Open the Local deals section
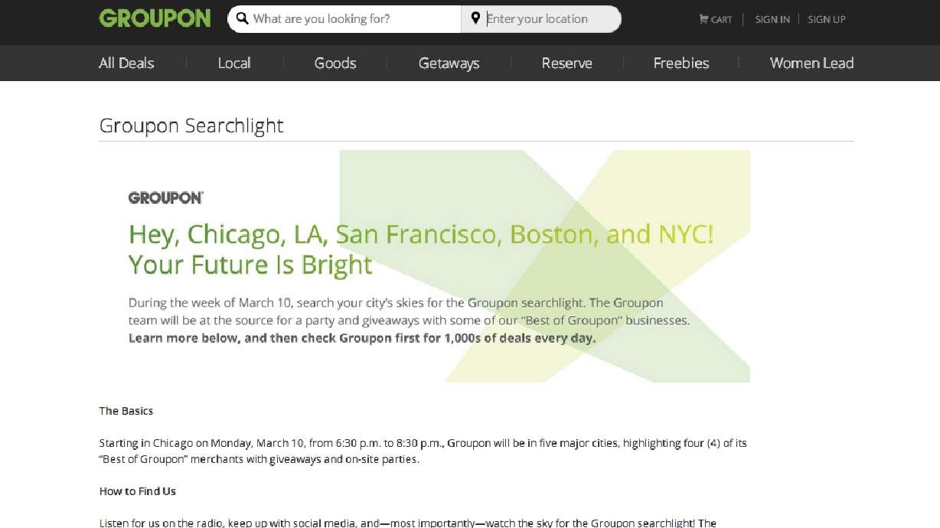Screen dimensions: 940x528 click(233, 63)
